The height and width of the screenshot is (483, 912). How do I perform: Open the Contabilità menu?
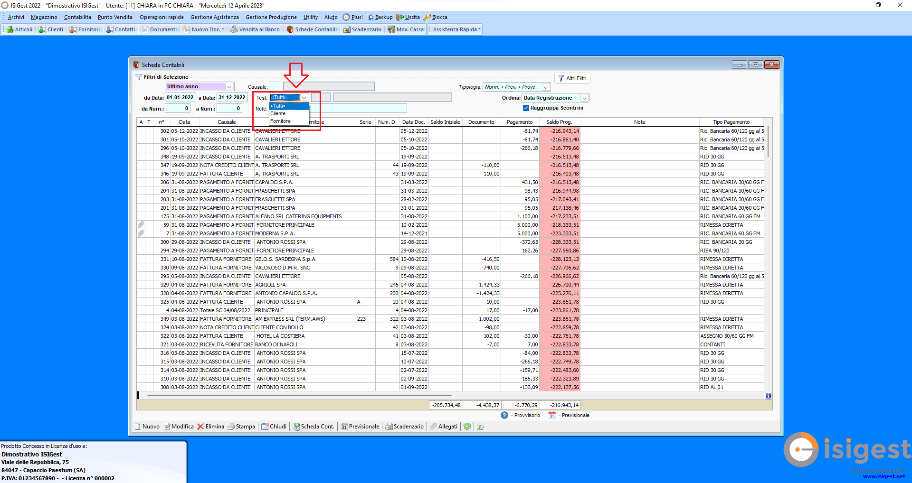point(77,17)
